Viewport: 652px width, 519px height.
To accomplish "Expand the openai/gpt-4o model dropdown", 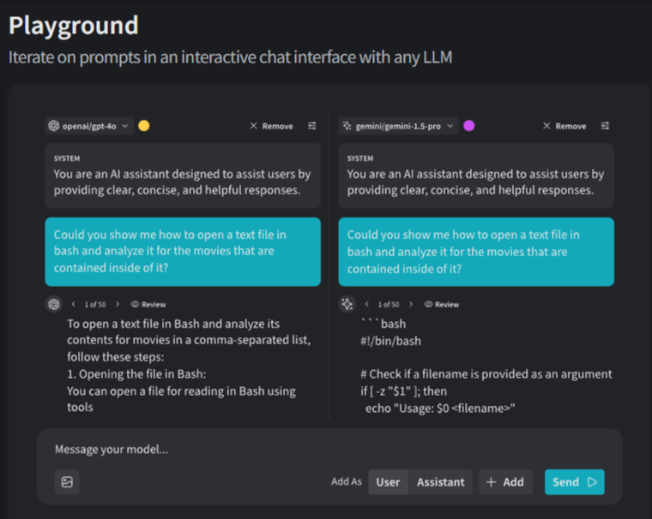I will (x=89, y=126).
